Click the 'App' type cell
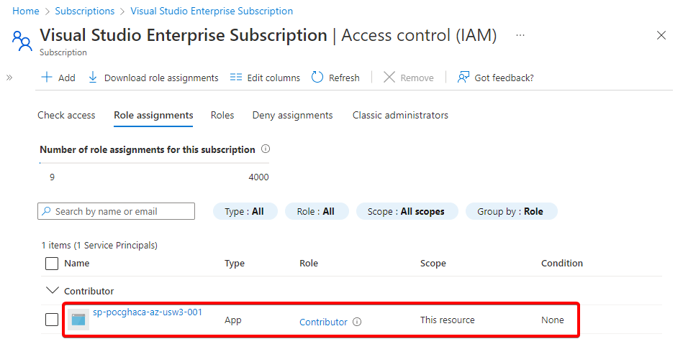 coord(233,320)
